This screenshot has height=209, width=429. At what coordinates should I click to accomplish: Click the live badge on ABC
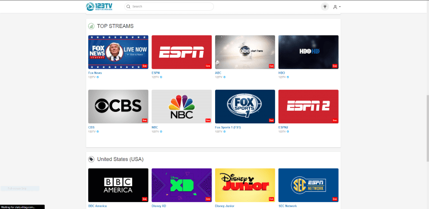coord(271,66)
